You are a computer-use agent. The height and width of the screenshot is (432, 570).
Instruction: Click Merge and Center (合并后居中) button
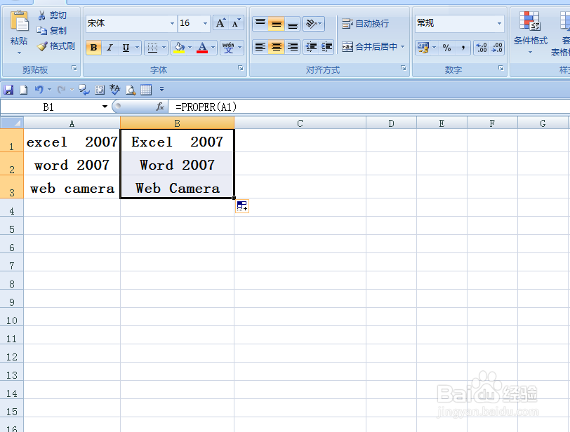pyautogui.click(x=369, y=47)
